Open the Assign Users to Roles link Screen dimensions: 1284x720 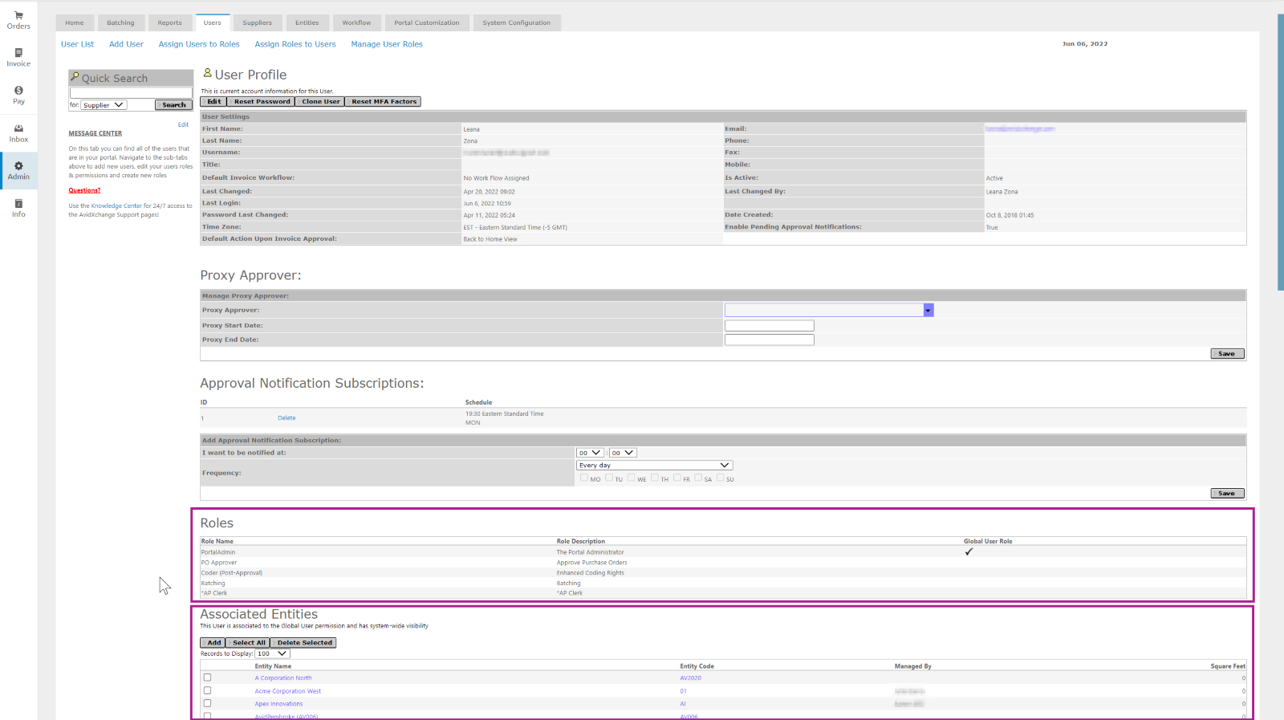[199, 44]
